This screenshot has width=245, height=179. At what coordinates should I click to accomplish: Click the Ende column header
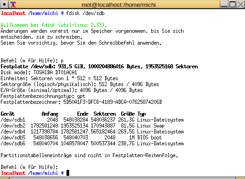coord(83,114)
